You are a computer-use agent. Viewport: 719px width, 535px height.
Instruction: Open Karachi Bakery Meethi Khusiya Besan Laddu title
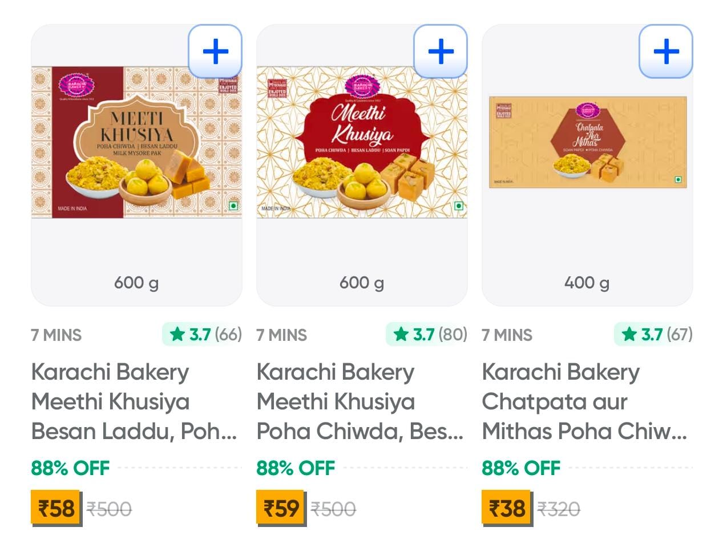(134, 401)
